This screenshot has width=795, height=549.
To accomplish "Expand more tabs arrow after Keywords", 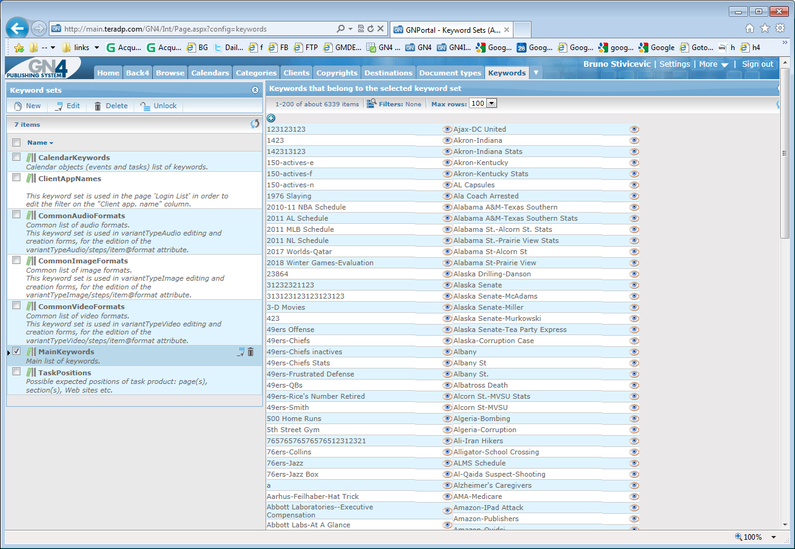I will coord(536,73).
